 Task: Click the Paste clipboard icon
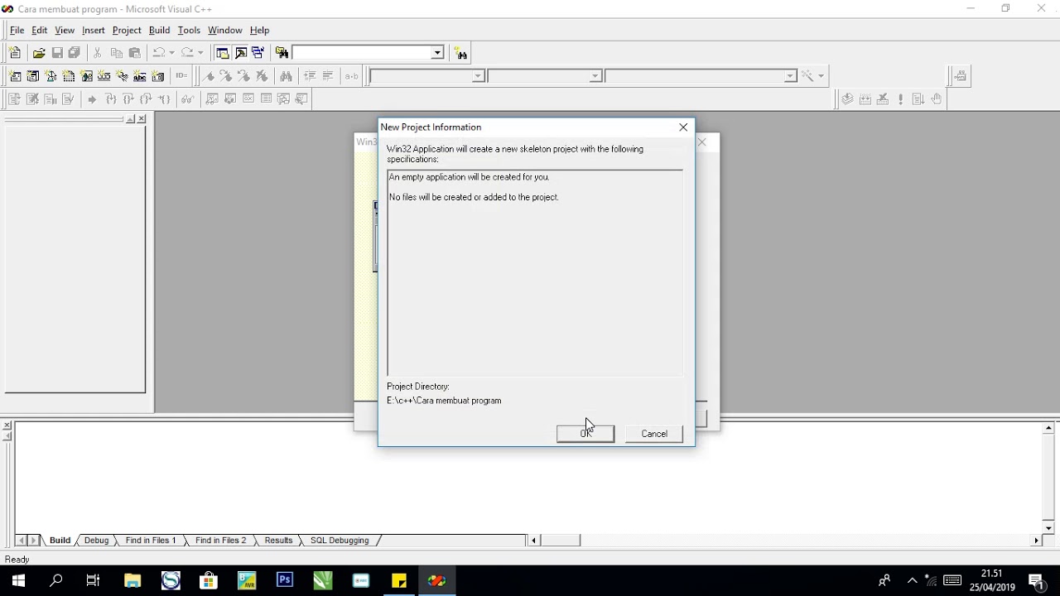coord(134,53)
